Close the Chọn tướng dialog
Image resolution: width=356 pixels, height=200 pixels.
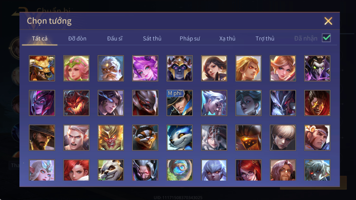coord(328,21)
